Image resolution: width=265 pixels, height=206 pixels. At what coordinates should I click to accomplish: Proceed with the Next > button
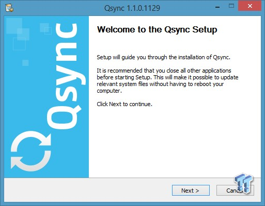tap(191, 190)
